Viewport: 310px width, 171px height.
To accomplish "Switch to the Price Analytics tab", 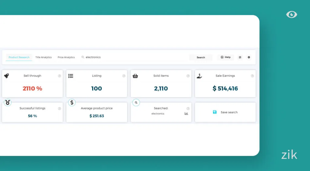I will (66, 57).
